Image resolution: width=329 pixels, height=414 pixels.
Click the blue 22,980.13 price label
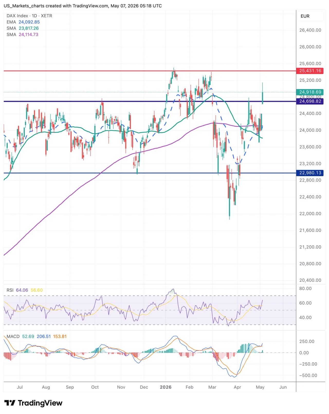[310, 173]
